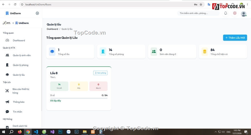Click the Tổng số phòng door icon

(x=103, y=52)
